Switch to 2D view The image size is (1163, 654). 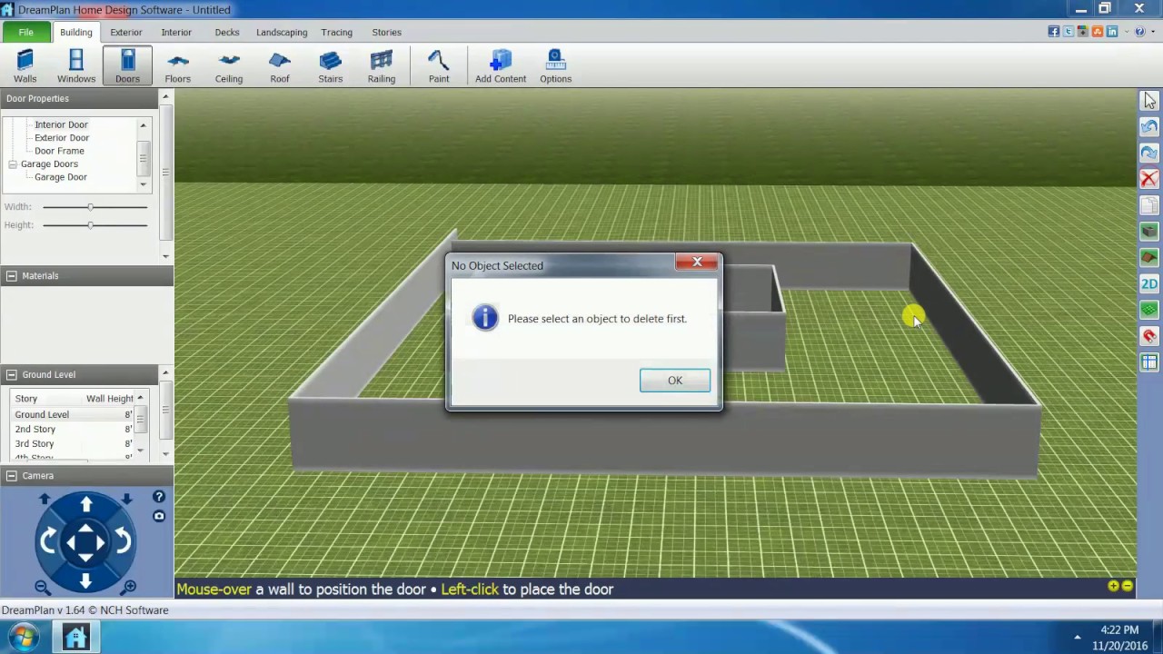[x=1149, y=284]
